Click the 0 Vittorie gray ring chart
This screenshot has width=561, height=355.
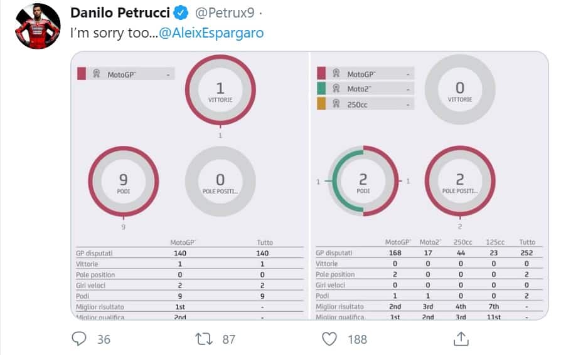460,90
